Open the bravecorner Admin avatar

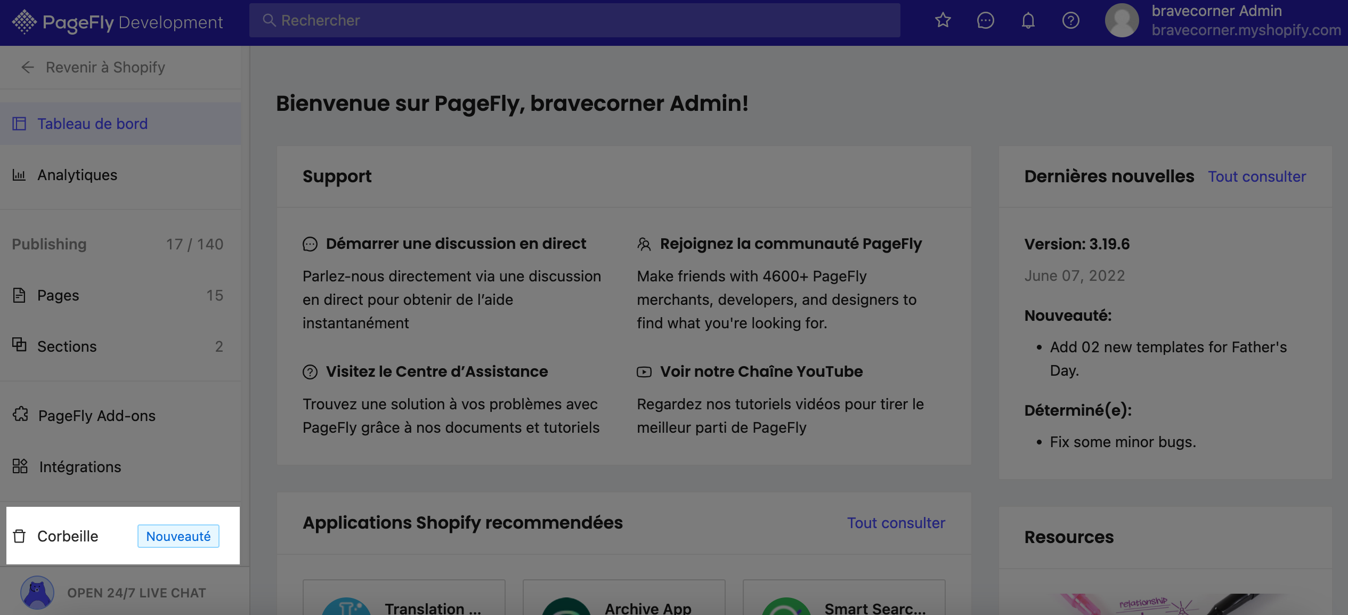tap(1122, 20)
